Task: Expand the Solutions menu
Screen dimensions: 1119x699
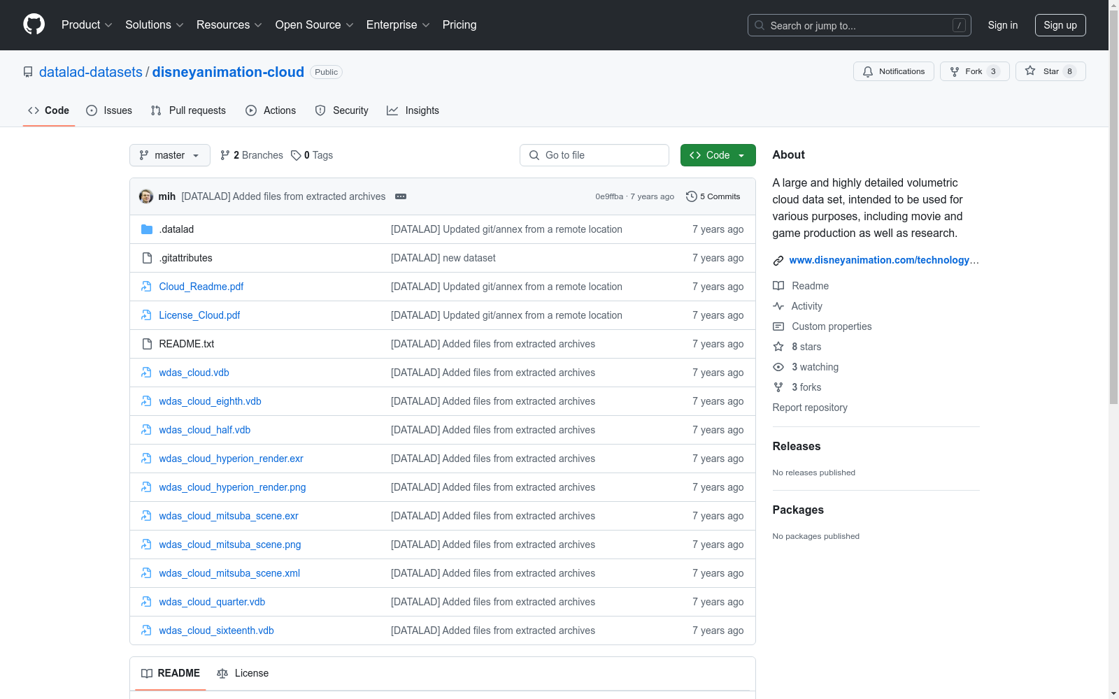Action: 155,25
